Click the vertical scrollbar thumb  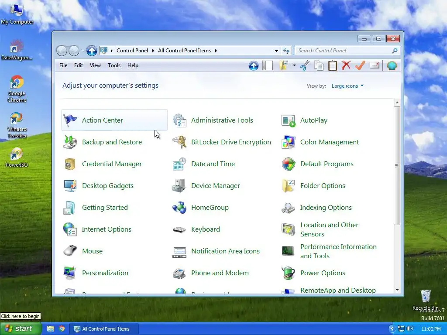397,166
